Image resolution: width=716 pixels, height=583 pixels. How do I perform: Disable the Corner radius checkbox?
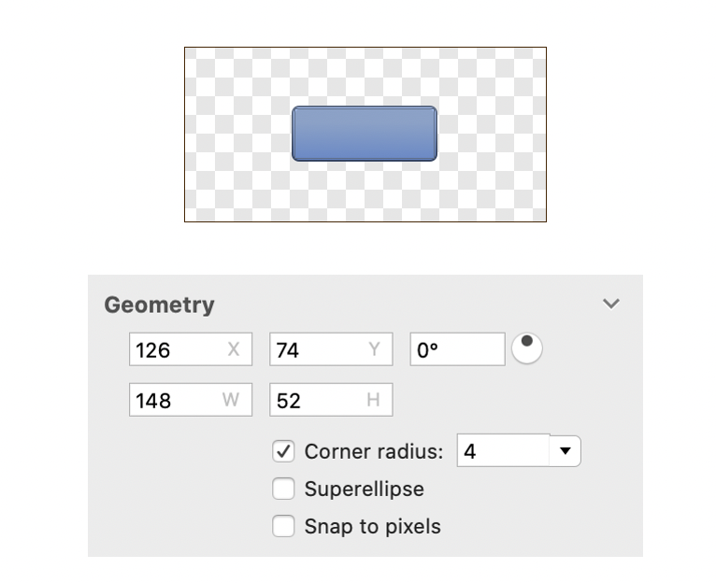tap(283, 452)
